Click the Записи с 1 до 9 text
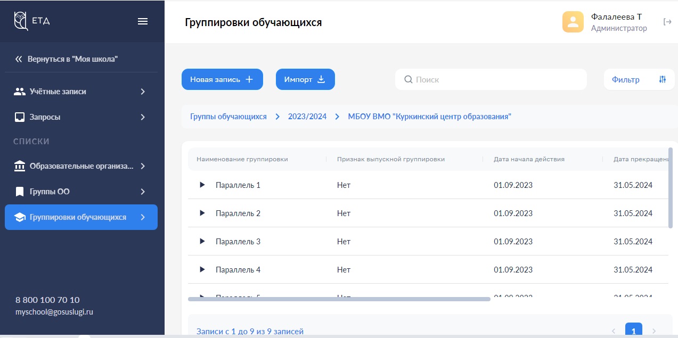Screen dimensions: 678x338 [x=250, y=332]
